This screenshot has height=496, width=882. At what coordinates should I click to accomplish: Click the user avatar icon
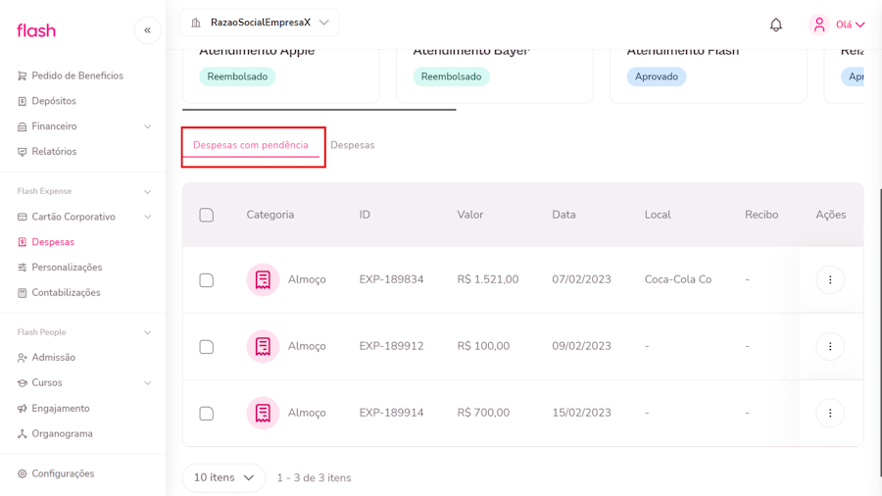tap(819, 25)
